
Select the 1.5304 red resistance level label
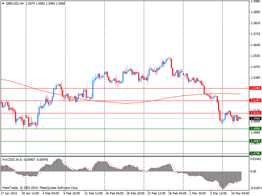(x=255, y=88)
